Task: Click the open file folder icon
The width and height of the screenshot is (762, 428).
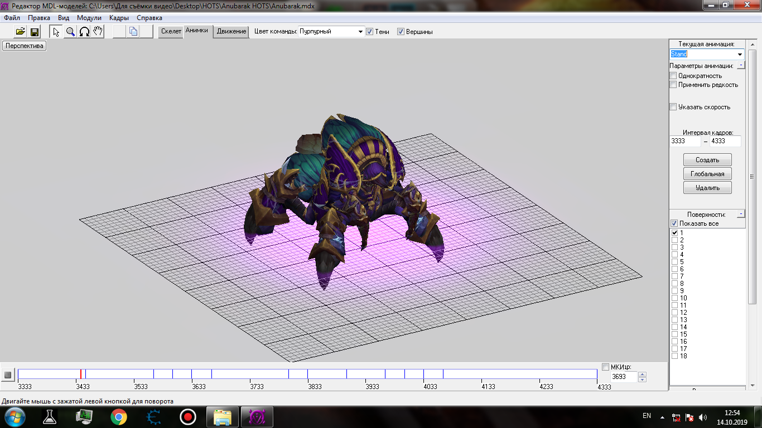Action: (x=21, y=32)
